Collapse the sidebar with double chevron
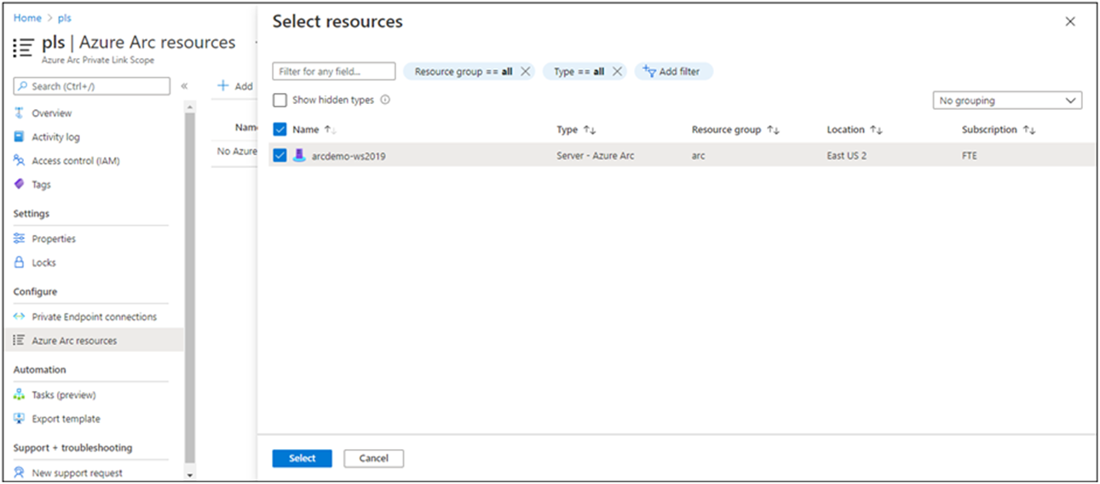This screenshot has height=484, width=1100. point(184,86)
